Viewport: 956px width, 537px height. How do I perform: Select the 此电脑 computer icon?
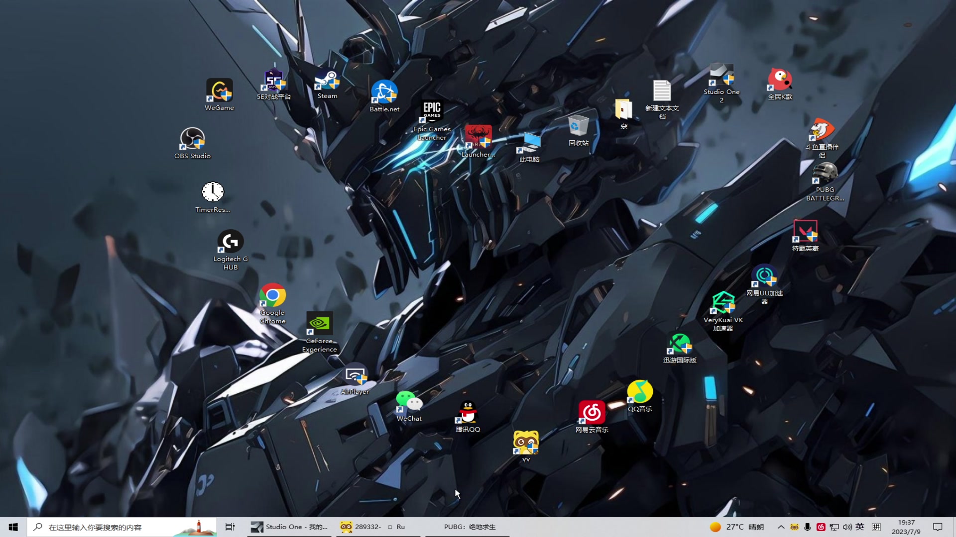point(529,147)
